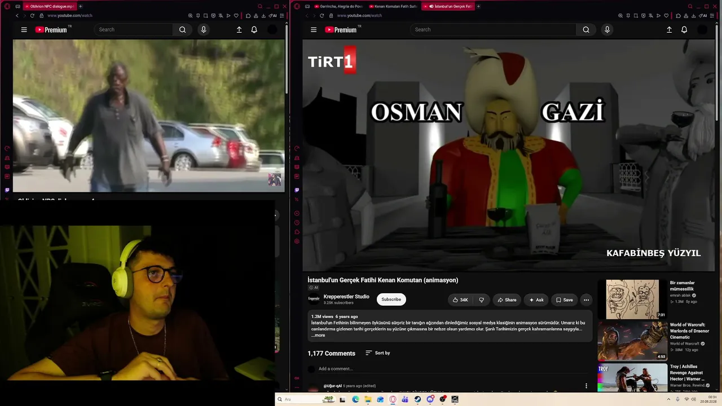722x406 pixels.
Task: Add page to bookmarks heart in right browser
Action: [x=666, y=16]
